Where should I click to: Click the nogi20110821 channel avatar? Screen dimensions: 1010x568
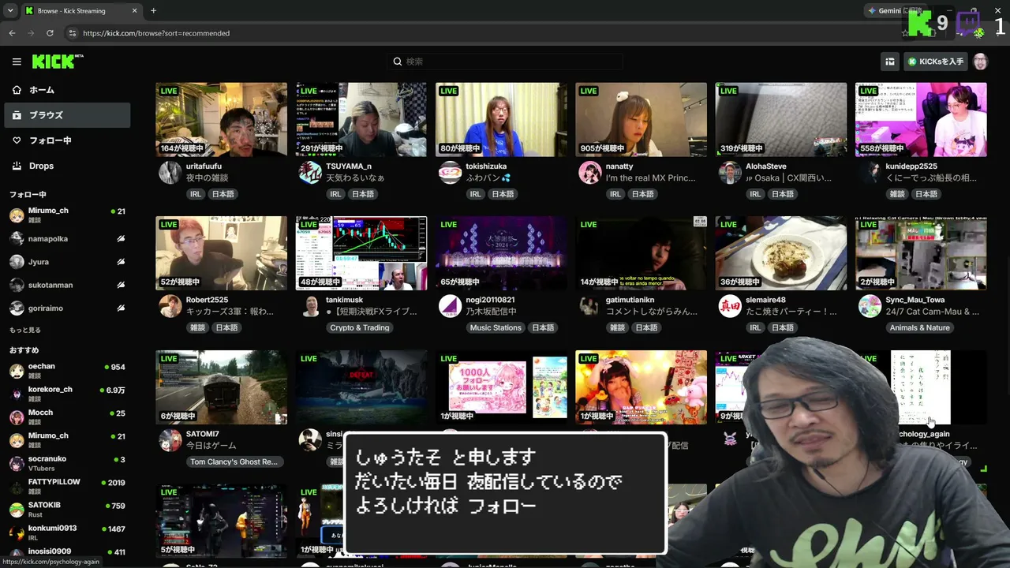pos(450,306)
